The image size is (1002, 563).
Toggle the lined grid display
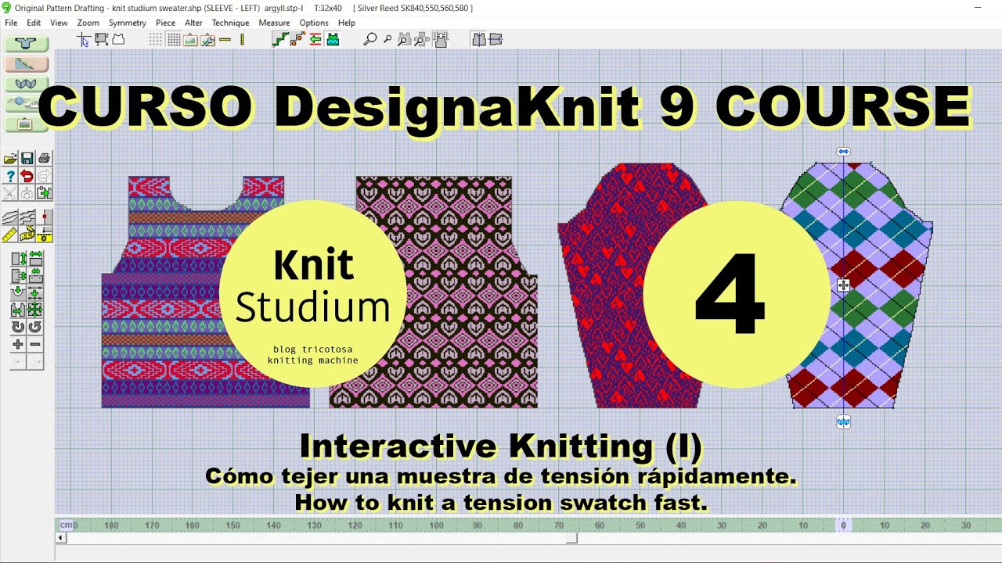(x=173, y=39)
